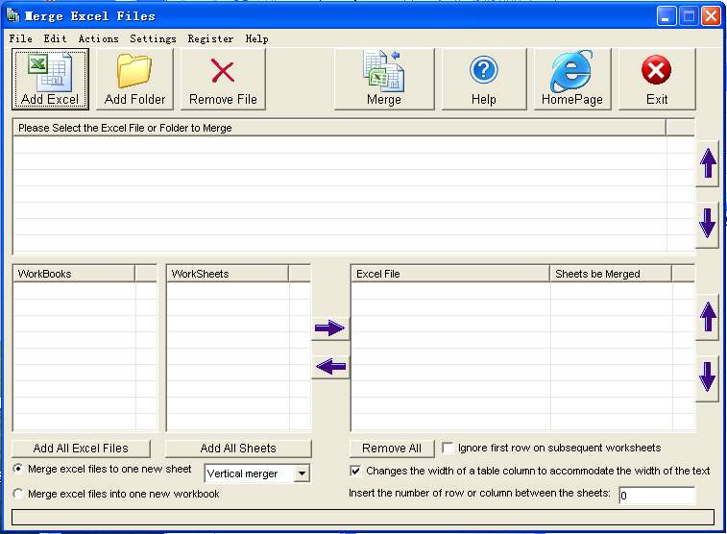The height and width of the screenshot is (534, 727).
Task: Open the Actions menu
Action: pyautogui.click(x=98, y=39)
